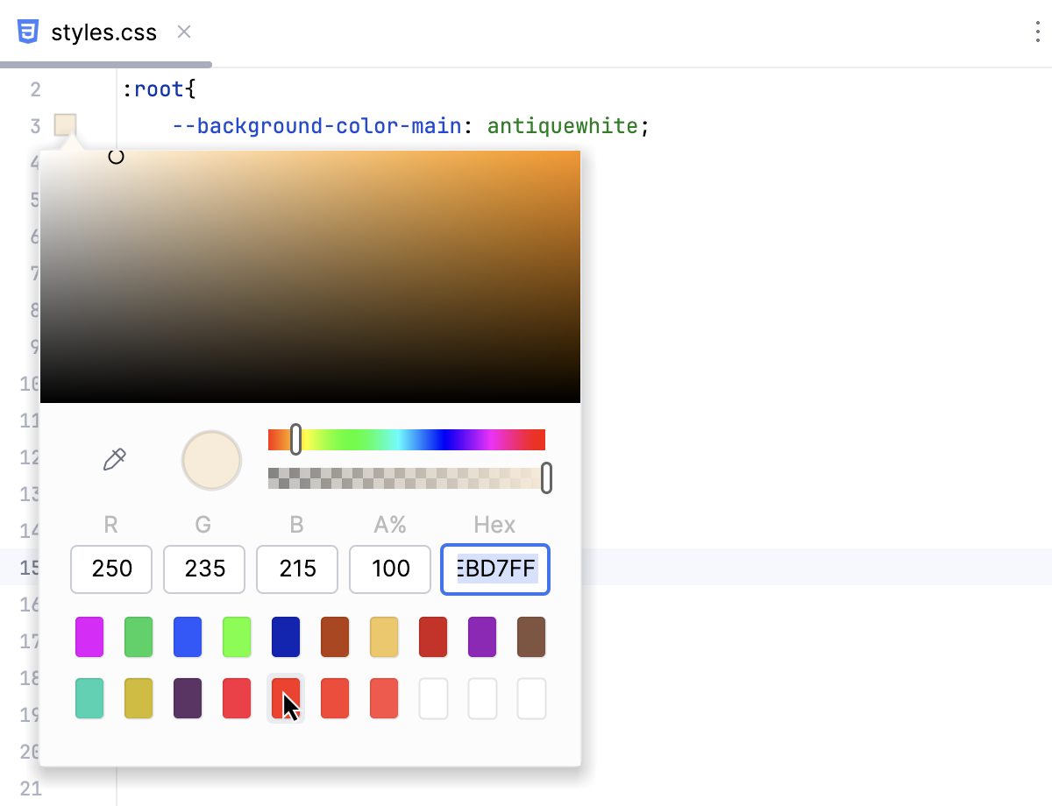Click the large current color circle

click(x=211, y=460)
